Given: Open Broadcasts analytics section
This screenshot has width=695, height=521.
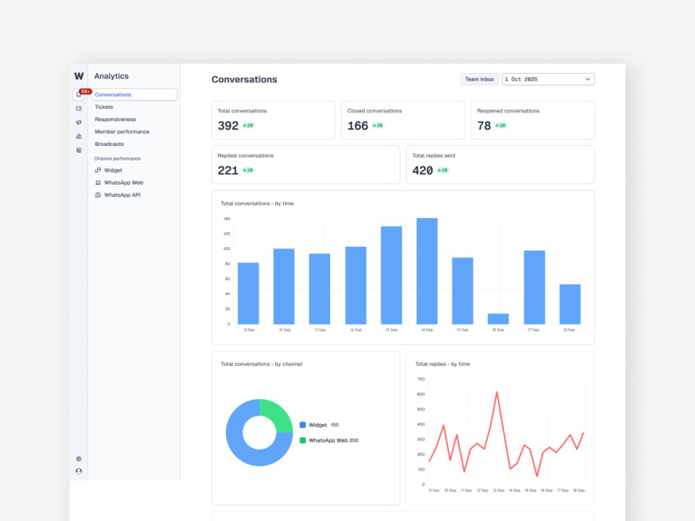Looking at the screenshot, I should click(109, 144).
